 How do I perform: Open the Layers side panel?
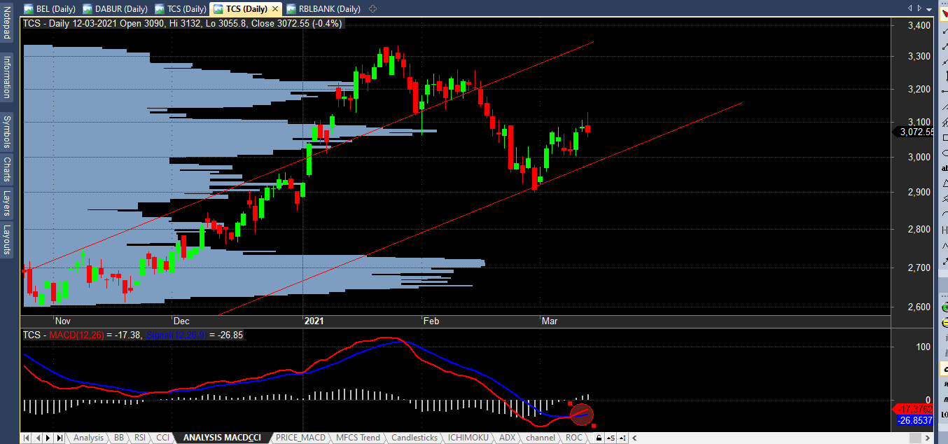click(x=6, y=203)
